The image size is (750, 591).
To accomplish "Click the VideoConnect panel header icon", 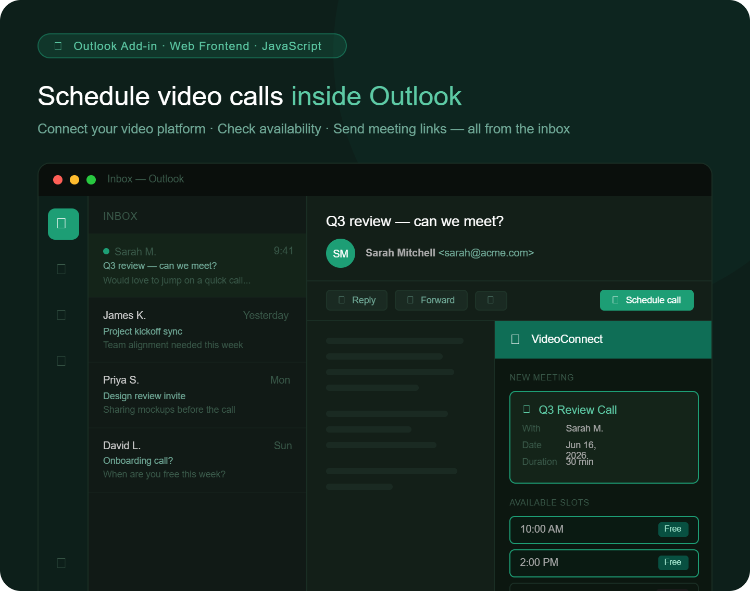I will 515,339.
